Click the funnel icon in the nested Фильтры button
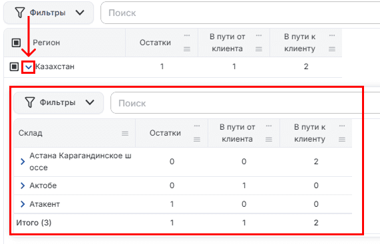 click(30, 102)
